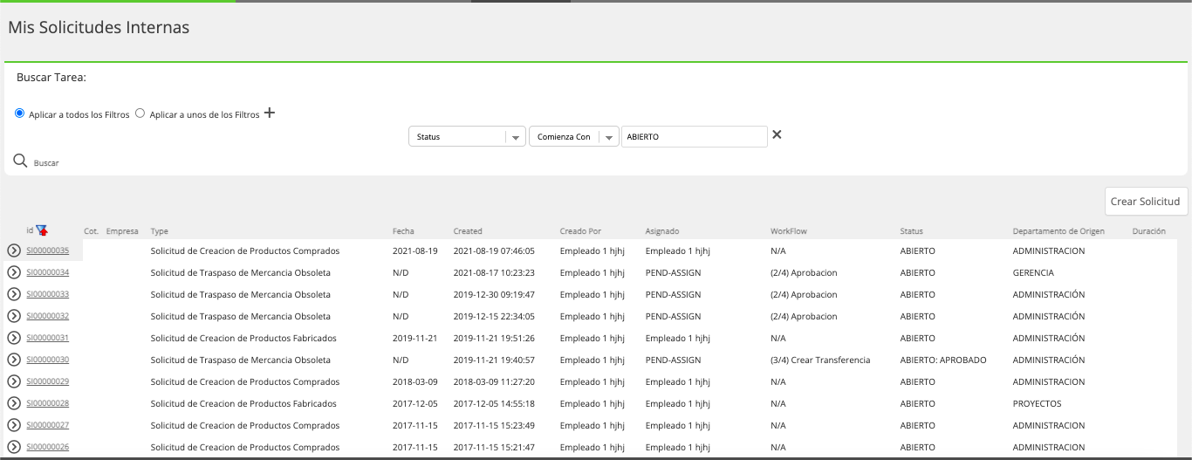Remove the Status filter with X icon
The image size is (1192, 460).
pyautogui.click(x=777, y=134)
